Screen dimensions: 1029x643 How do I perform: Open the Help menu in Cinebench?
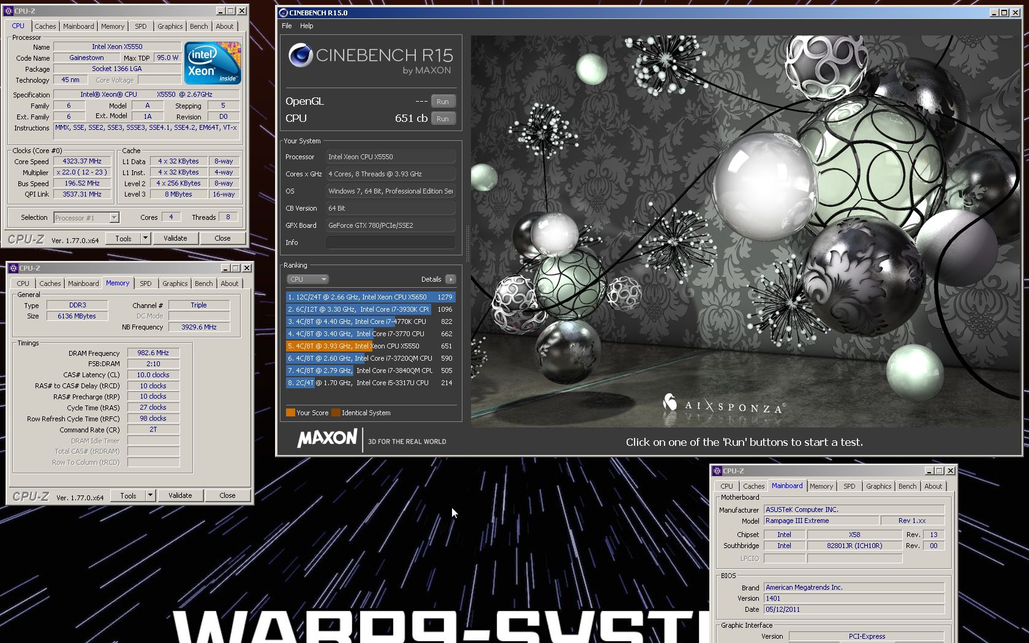[307, 26]
